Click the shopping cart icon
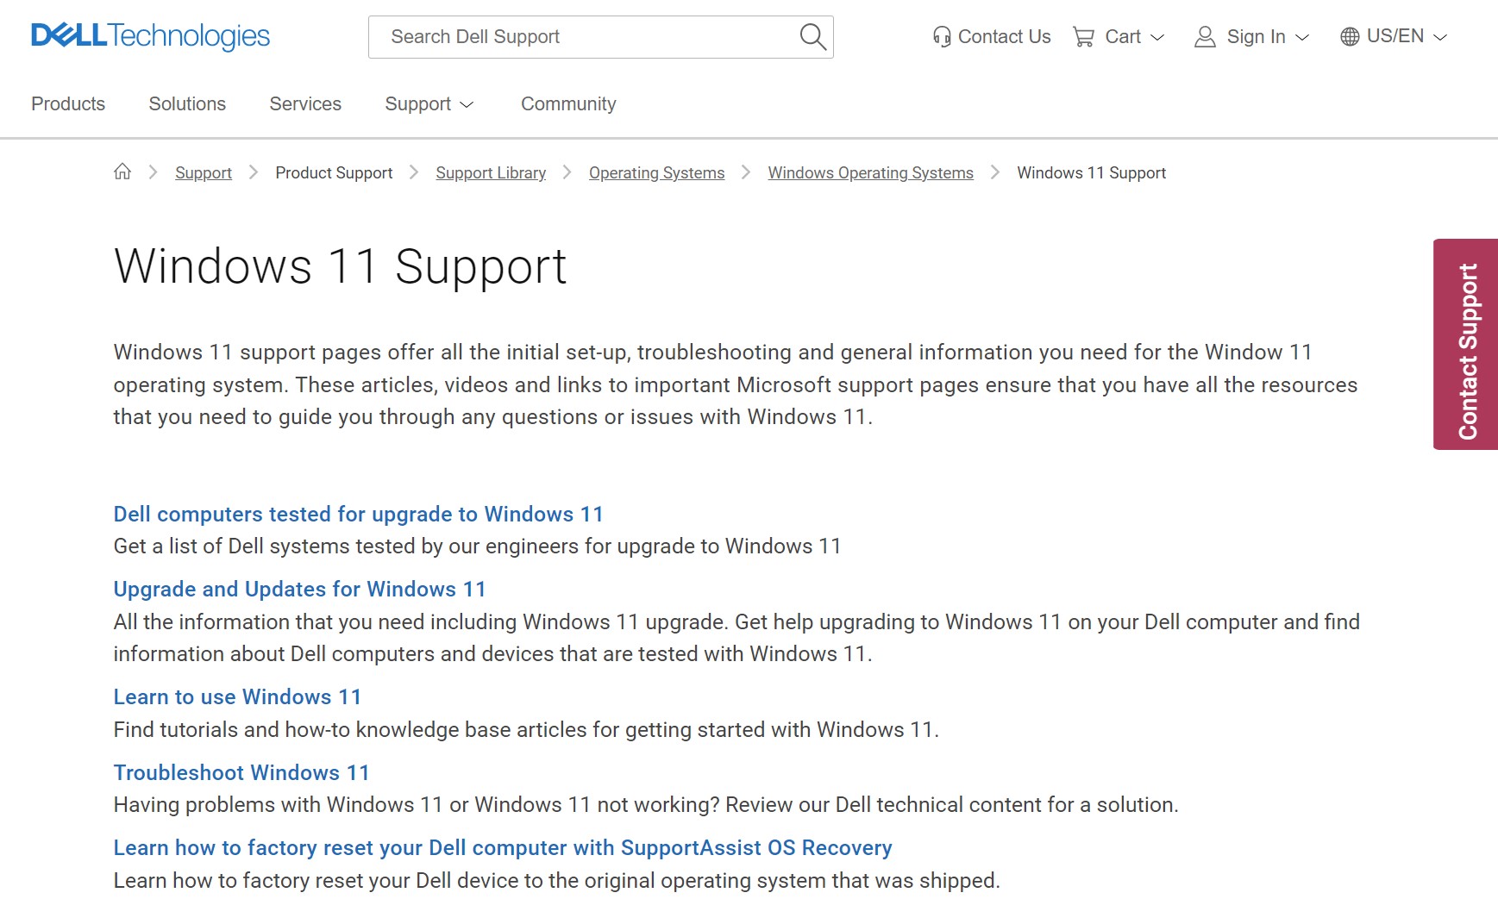The height and width of the screenshot is (924, 1498). [1083, 37]
